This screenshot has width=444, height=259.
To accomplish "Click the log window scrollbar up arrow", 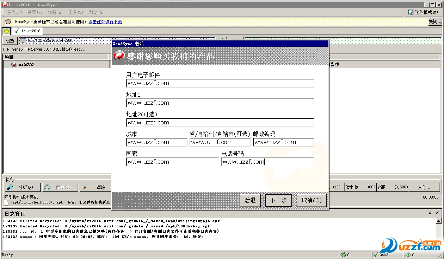I will pyautogui.click(x=439, y=221).
